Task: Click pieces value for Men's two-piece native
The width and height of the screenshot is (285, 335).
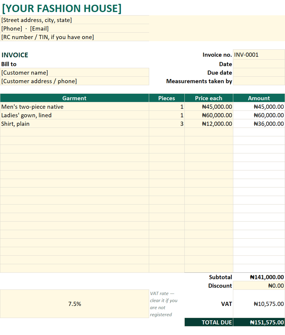Action: [x=167, y=106]
